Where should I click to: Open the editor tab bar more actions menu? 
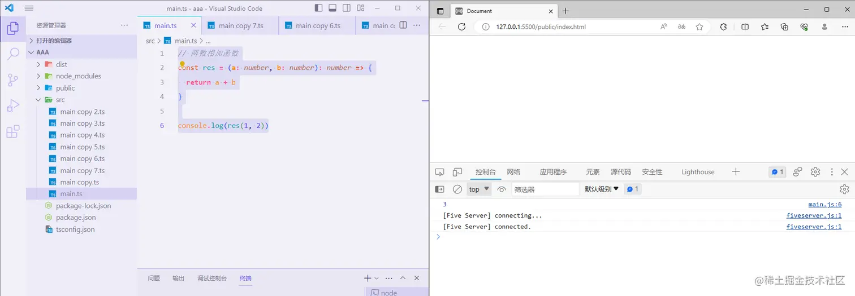pos(417,25)
